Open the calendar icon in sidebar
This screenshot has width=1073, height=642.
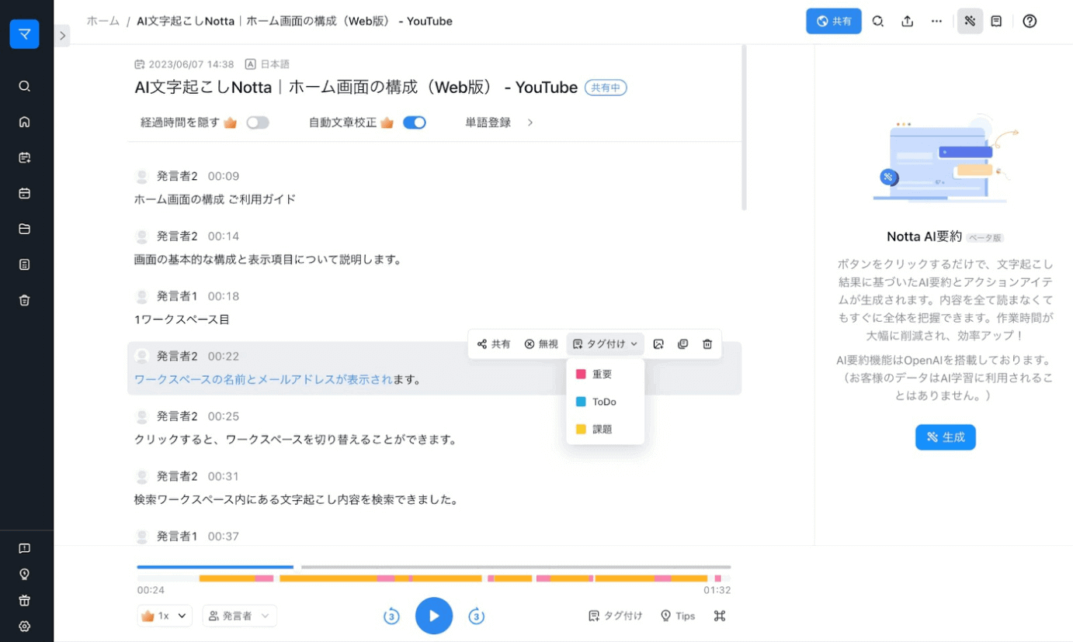(24, 193)
